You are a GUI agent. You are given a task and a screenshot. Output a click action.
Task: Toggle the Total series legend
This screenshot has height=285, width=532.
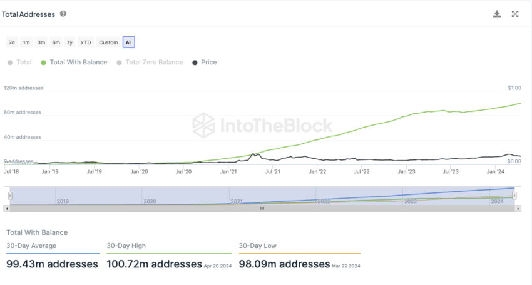(x=19, y=62)
